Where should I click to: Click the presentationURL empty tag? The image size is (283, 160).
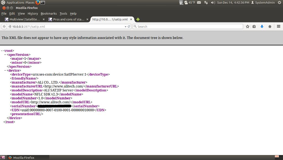[27, 114]
